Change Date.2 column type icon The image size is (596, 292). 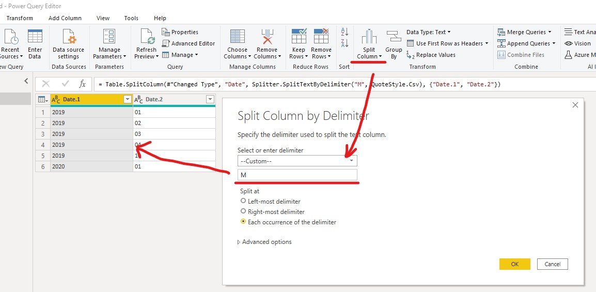[x=139, y=100]
